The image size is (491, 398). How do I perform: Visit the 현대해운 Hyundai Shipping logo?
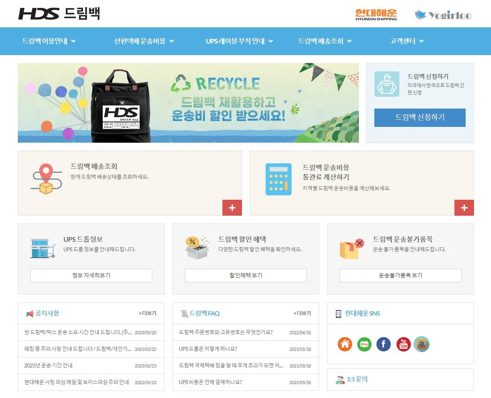click(x=376, y=15)
